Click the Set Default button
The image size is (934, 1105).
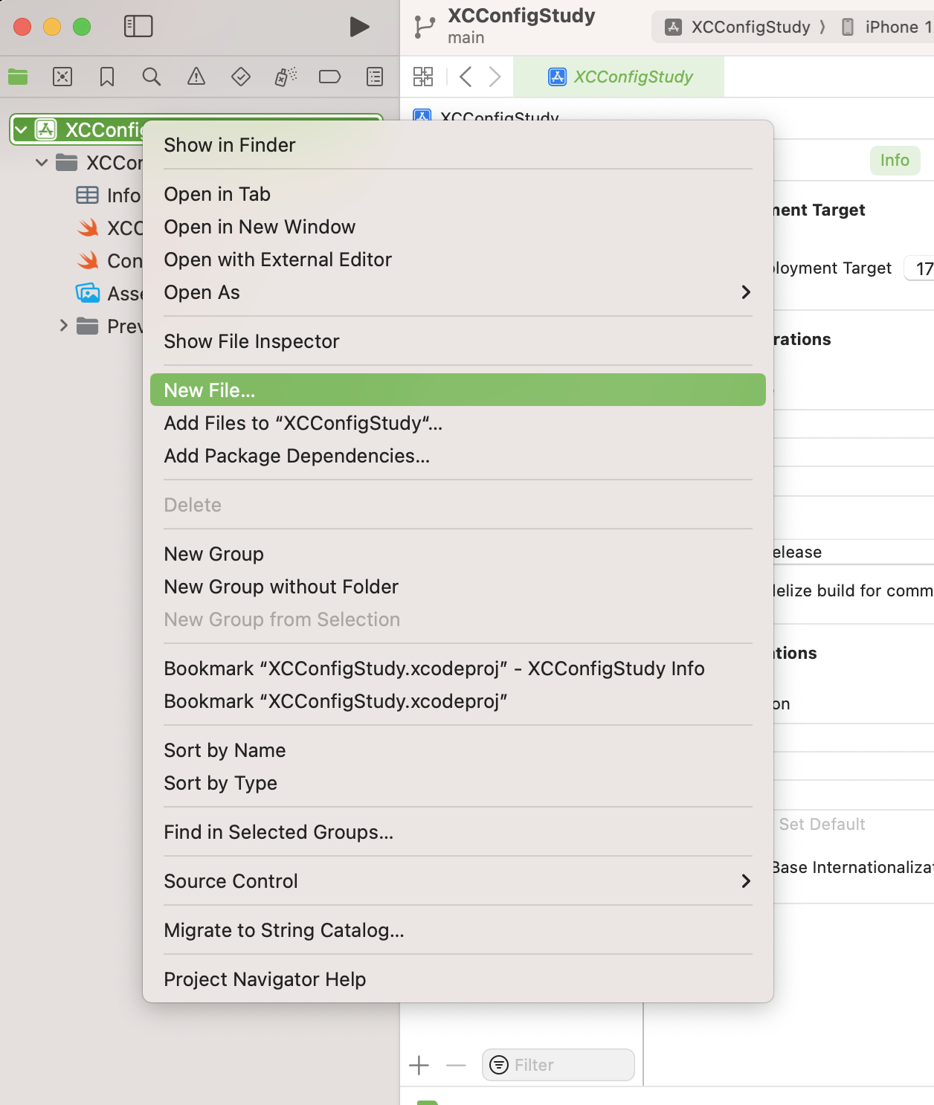(822, 824)
